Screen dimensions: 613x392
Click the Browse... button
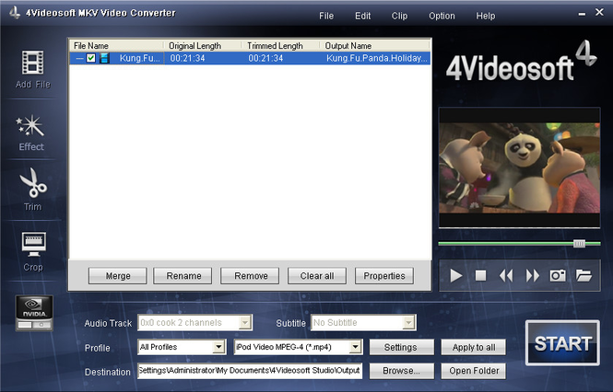tap(401, 371)
